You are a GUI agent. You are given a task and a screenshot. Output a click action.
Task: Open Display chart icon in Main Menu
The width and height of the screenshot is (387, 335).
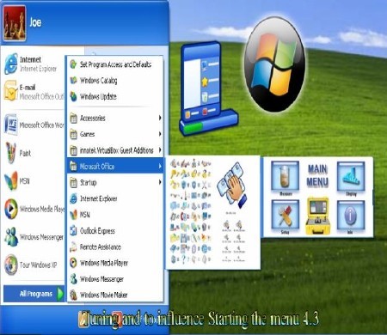click(x=351, y=176)
